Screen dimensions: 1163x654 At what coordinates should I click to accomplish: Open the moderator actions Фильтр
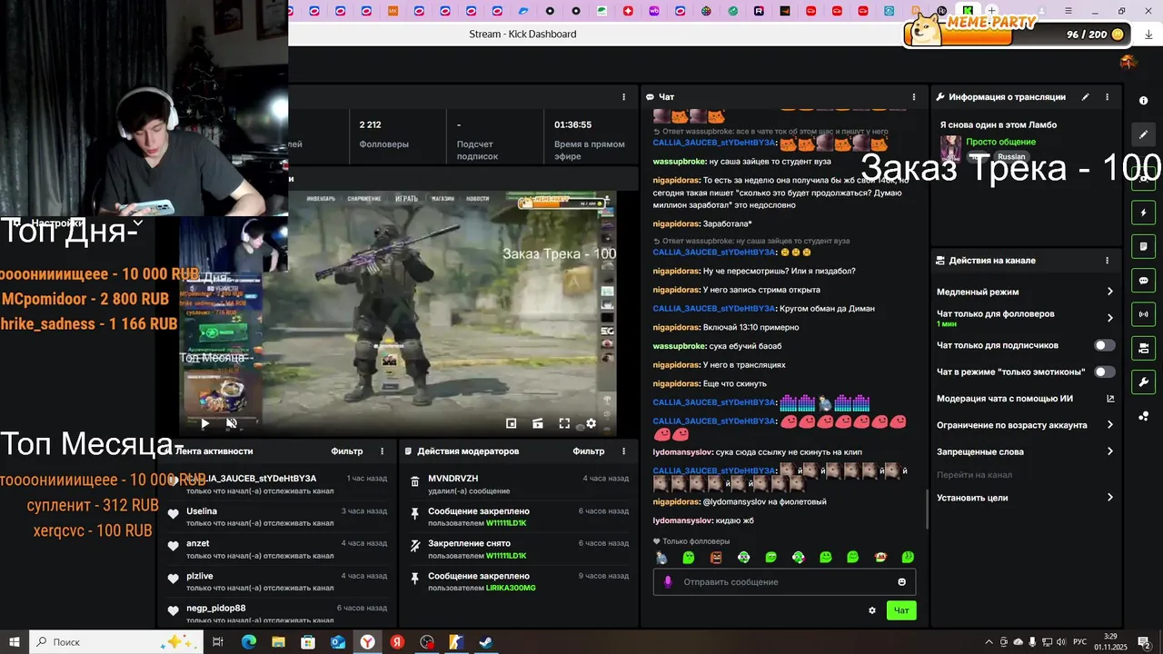point(589,451)
